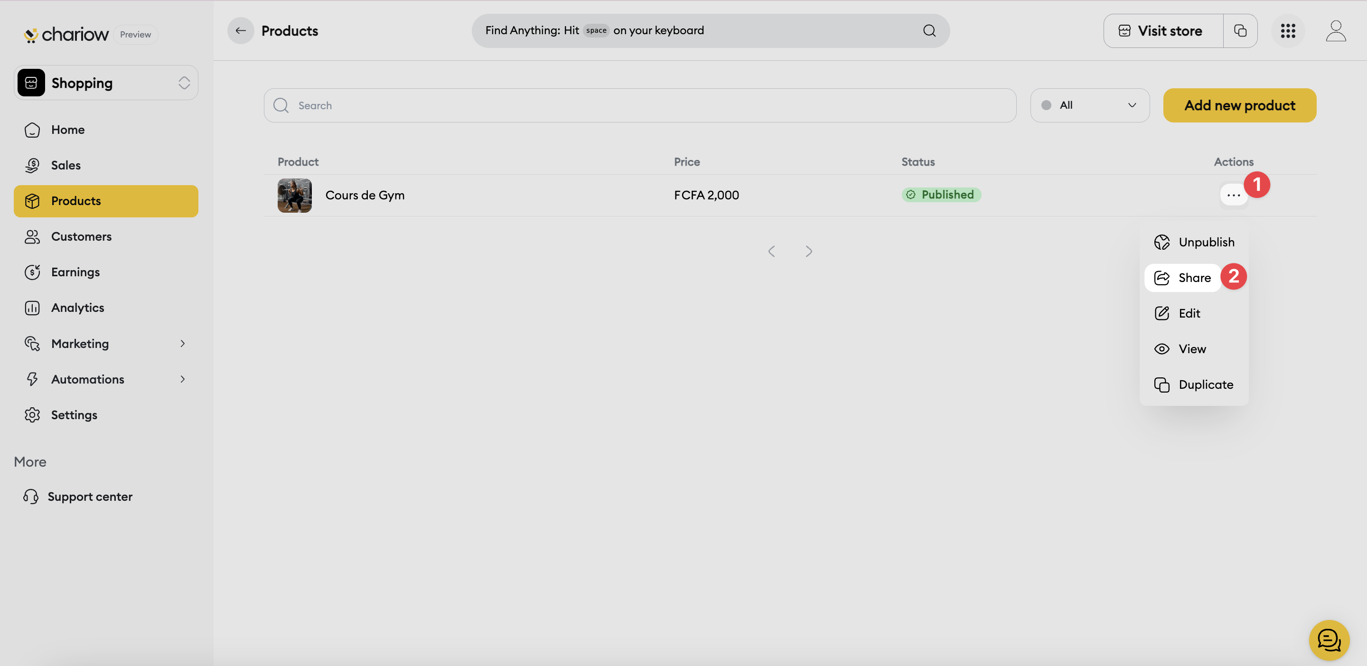Open the user profile icon
Image resolution: width=1367 pixels, height=666 pixels.
(1336, 31)
